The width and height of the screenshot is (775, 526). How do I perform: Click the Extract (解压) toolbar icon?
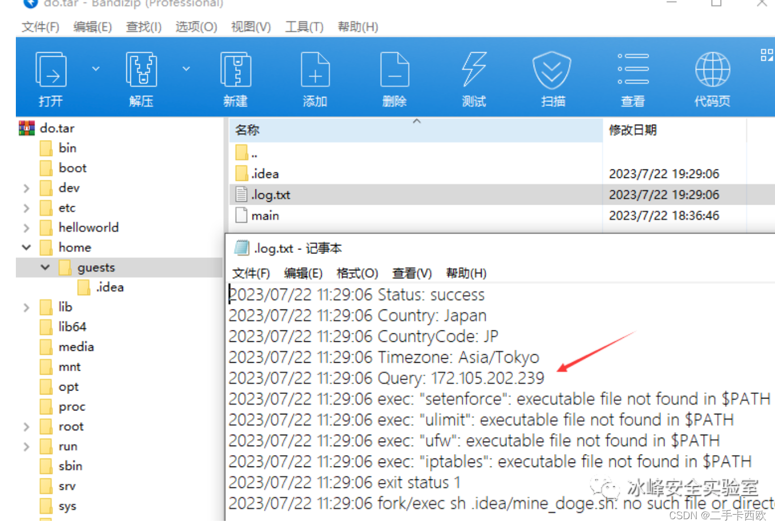[141, 70]
